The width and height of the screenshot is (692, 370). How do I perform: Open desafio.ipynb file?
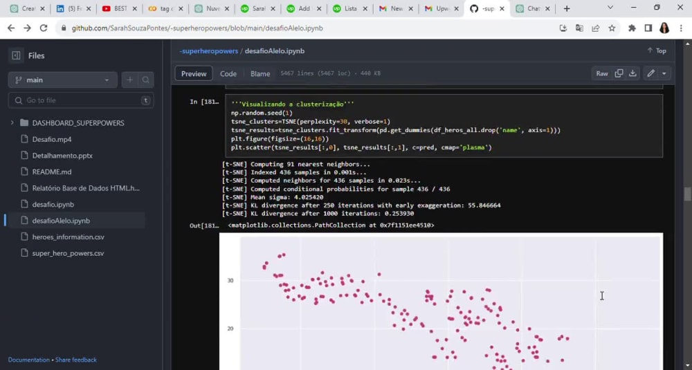click(x=53, y=205)
